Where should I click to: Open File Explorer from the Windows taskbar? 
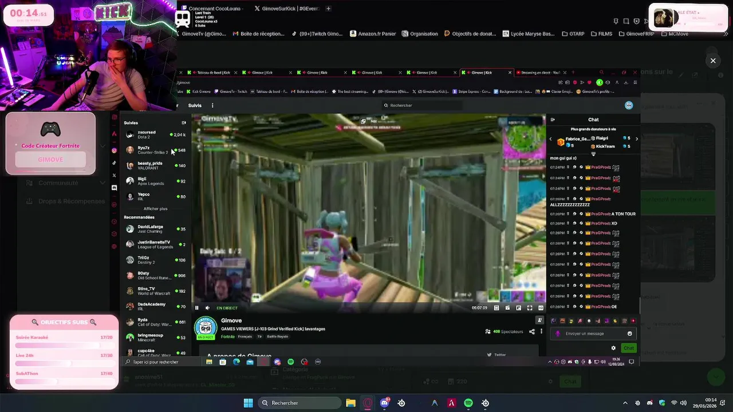point(350,403)
